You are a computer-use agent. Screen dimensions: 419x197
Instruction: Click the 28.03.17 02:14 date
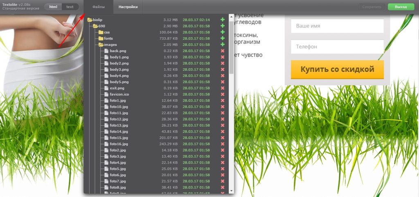[196, 20]
